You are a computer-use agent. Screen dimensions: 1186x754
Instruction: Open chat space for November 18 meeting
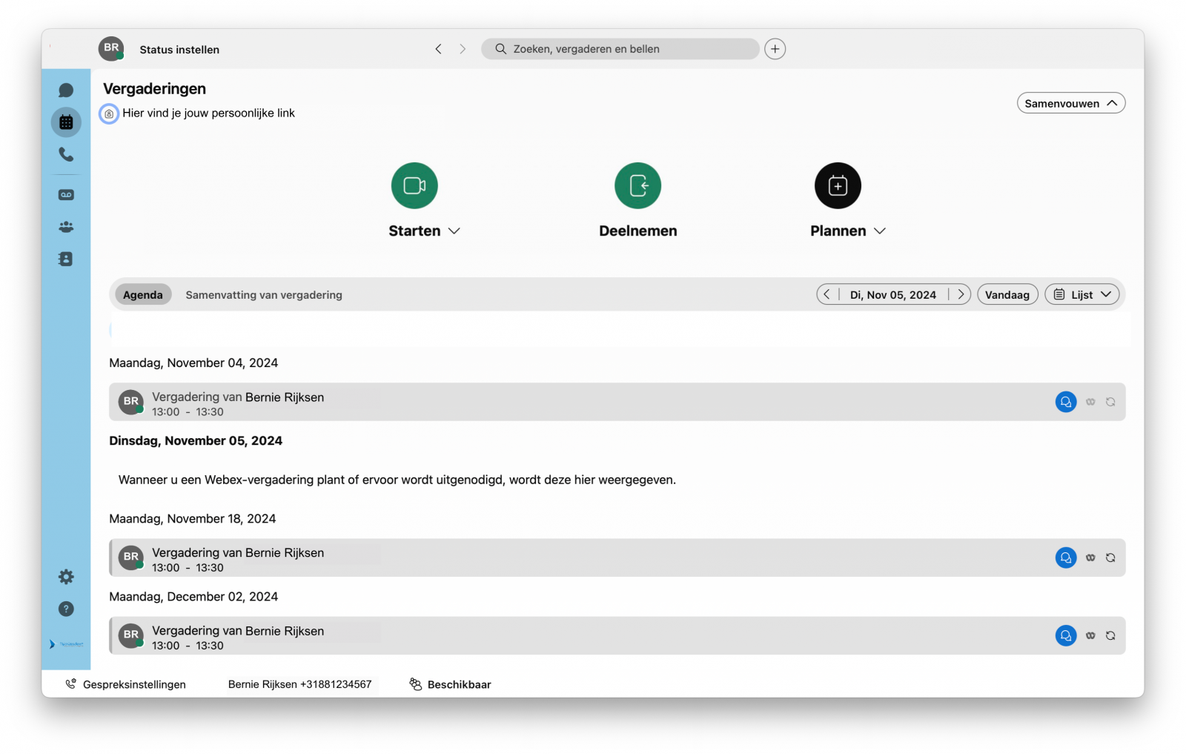(x=1065, y=558)
